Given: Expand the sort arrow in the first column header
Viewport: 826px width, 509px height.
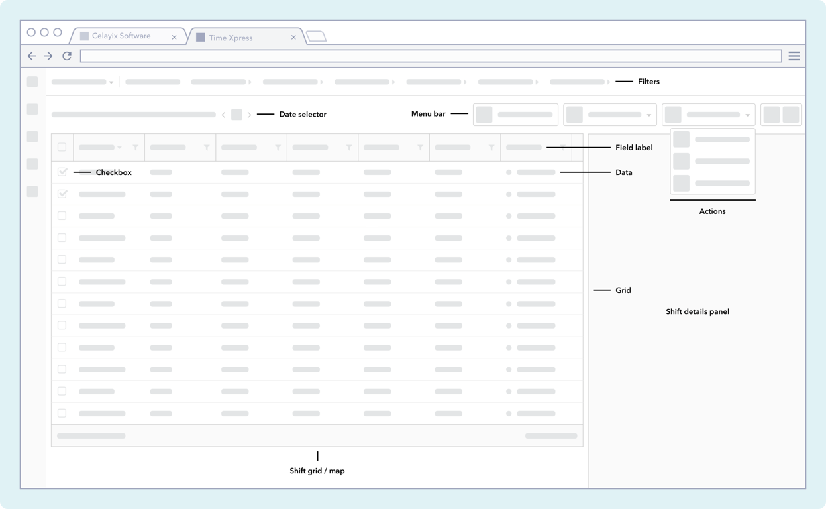Looking at the screenshot, I should pyautogui.click(x=119, y=148).
